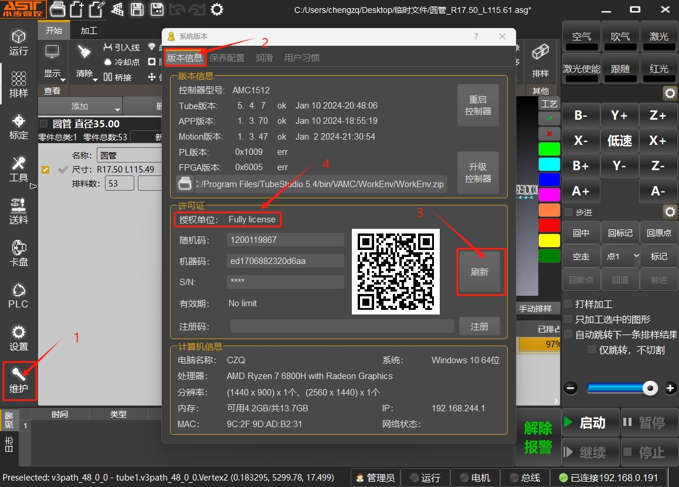
Task: Click the 刷新 refresh button
Action: point(480,272)
